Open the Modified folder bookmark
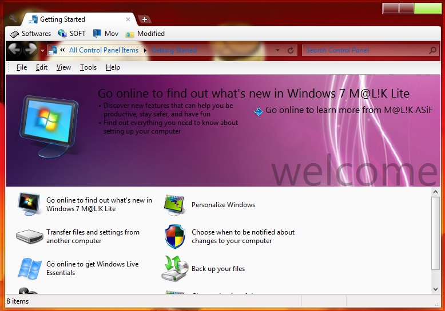This screenshot has height=311, width=445. tap(145, 34)
